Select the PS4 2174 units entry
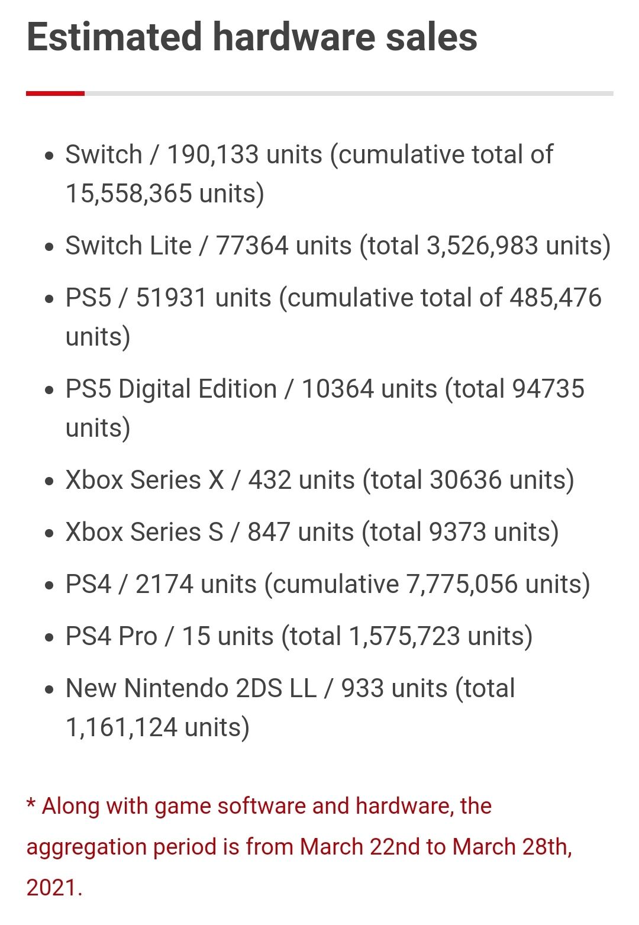This screenshot has width=639, height=925. click(x=328, y=584)
